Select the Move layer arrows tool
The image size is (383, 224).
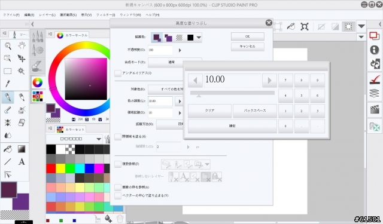(x=22, y=59)
